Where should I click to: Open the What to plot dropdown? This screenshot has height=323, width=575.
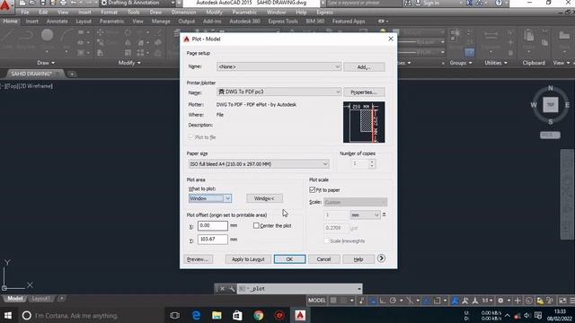point(209,198)
